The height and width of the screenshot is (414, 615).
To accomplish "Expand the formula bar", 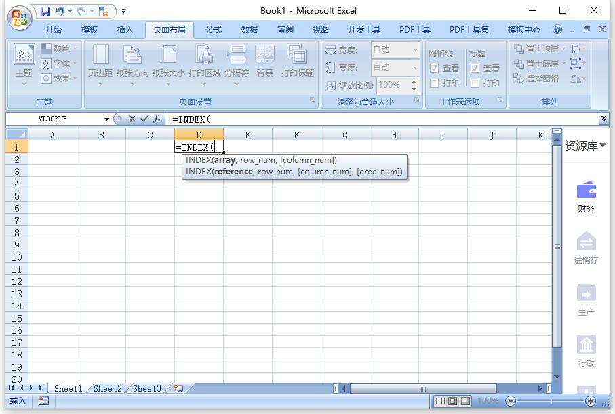I will click(603, 119).
